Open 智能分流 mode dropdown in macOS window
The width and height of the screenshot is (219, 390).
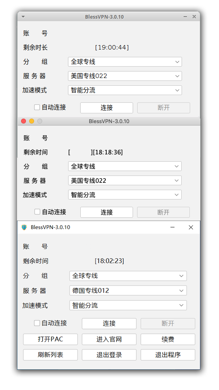click(125, 195)
